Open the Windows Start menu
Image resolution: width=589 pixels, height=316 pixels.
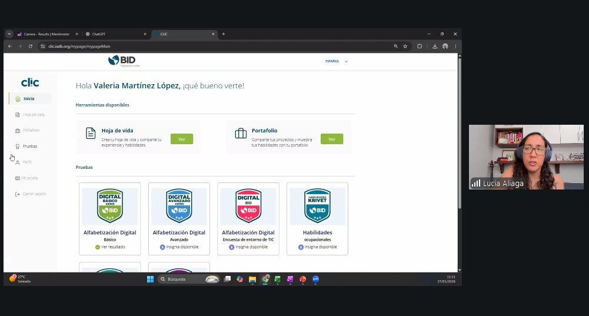pos(150,279)
